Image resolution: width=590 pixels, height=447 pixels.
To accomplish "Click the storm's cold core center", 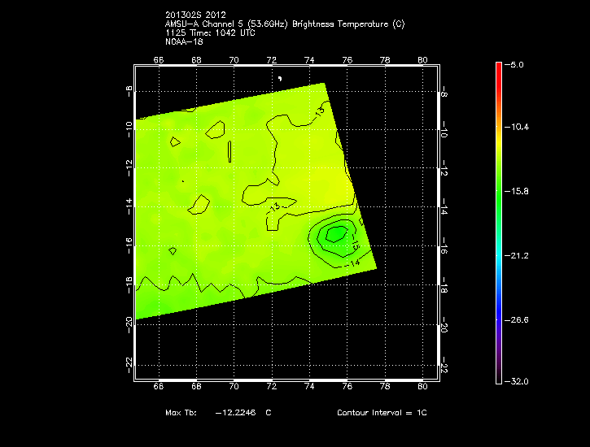I will tap(335, 235).
